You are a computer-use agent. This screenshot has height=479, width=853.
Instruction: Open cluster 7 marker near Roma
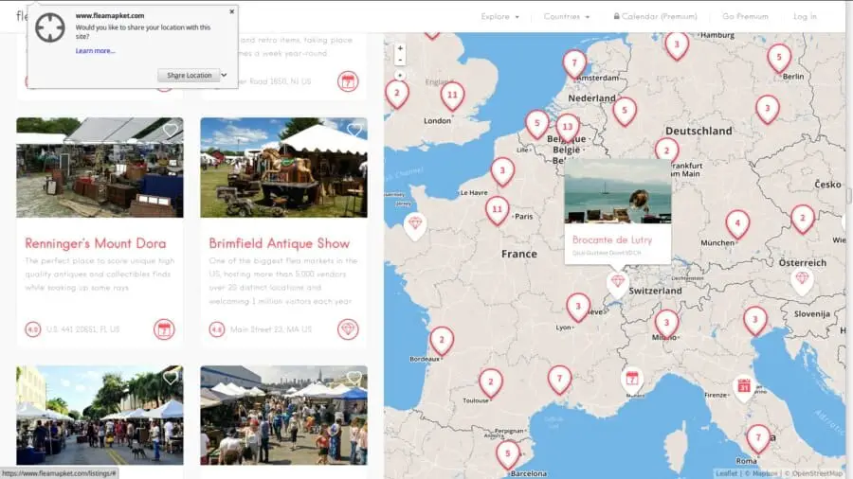[x=758, y=439]
